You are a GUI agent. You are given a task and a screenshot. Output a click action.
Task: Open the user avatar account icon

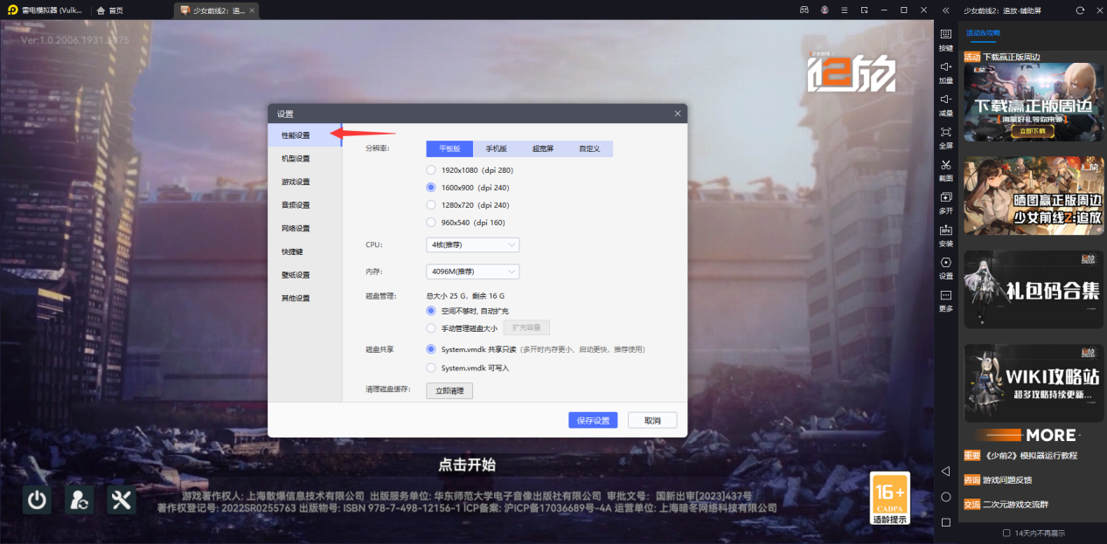coord(825,10)
